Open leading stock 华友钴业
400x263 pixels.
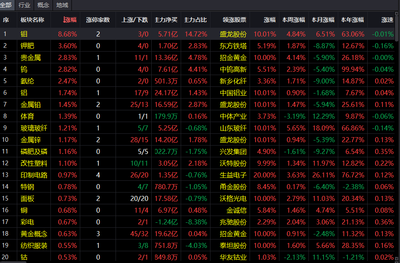(233, 257)
